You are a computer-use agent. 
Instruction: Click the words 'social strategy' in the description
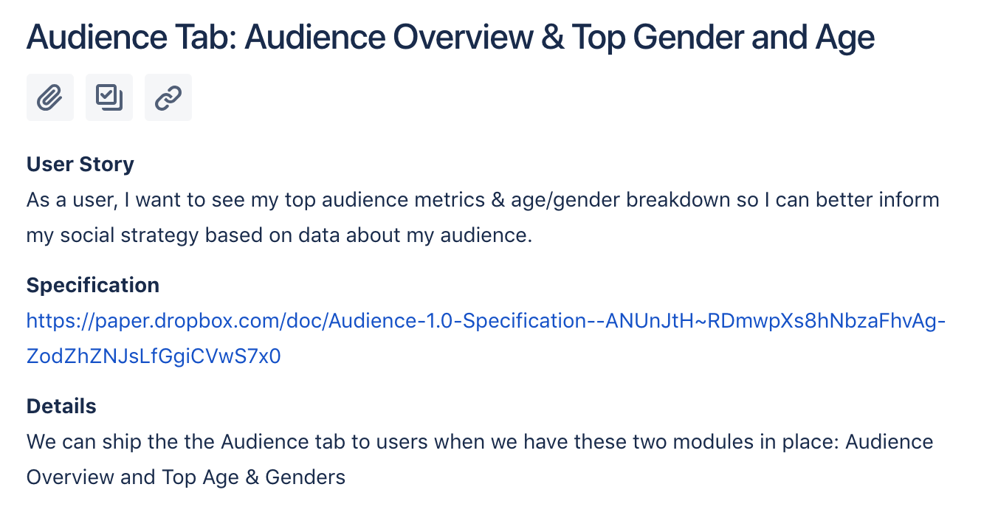[131, 235]
